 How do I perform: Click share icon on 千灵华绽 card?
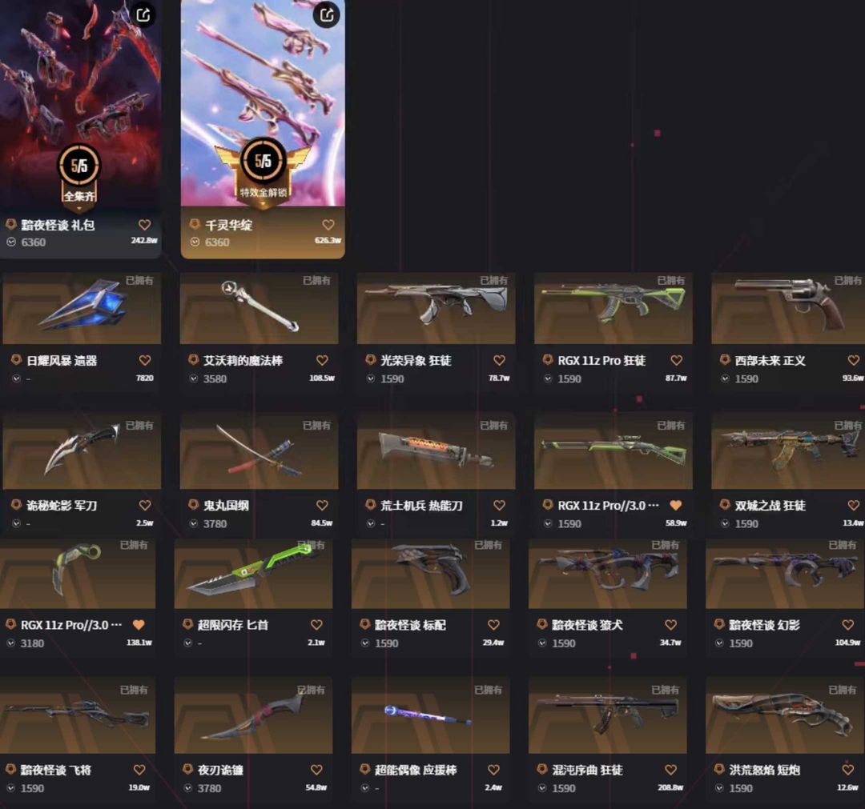pyautogui.click(x=327, y=15)
